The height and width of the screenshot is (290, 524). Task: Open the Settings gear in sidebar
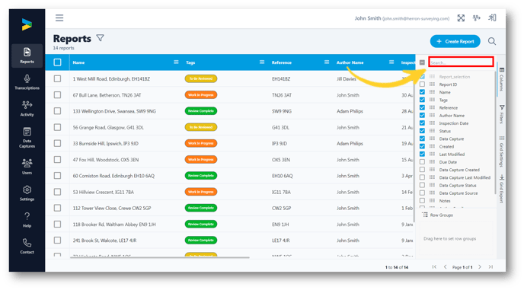coord(27,190)
